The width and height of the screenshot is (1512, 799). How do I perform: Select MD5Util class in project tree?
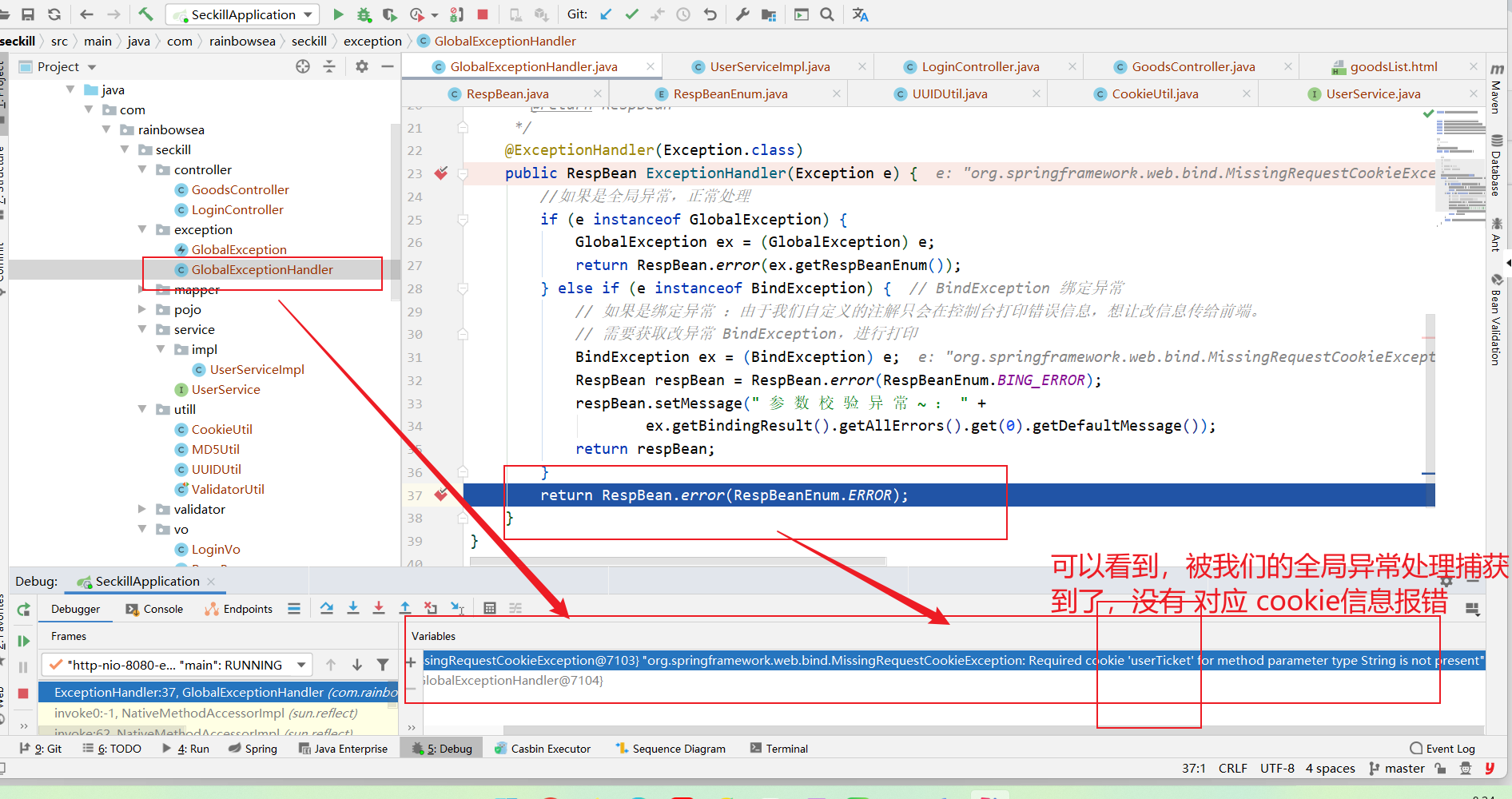[215, 449]
